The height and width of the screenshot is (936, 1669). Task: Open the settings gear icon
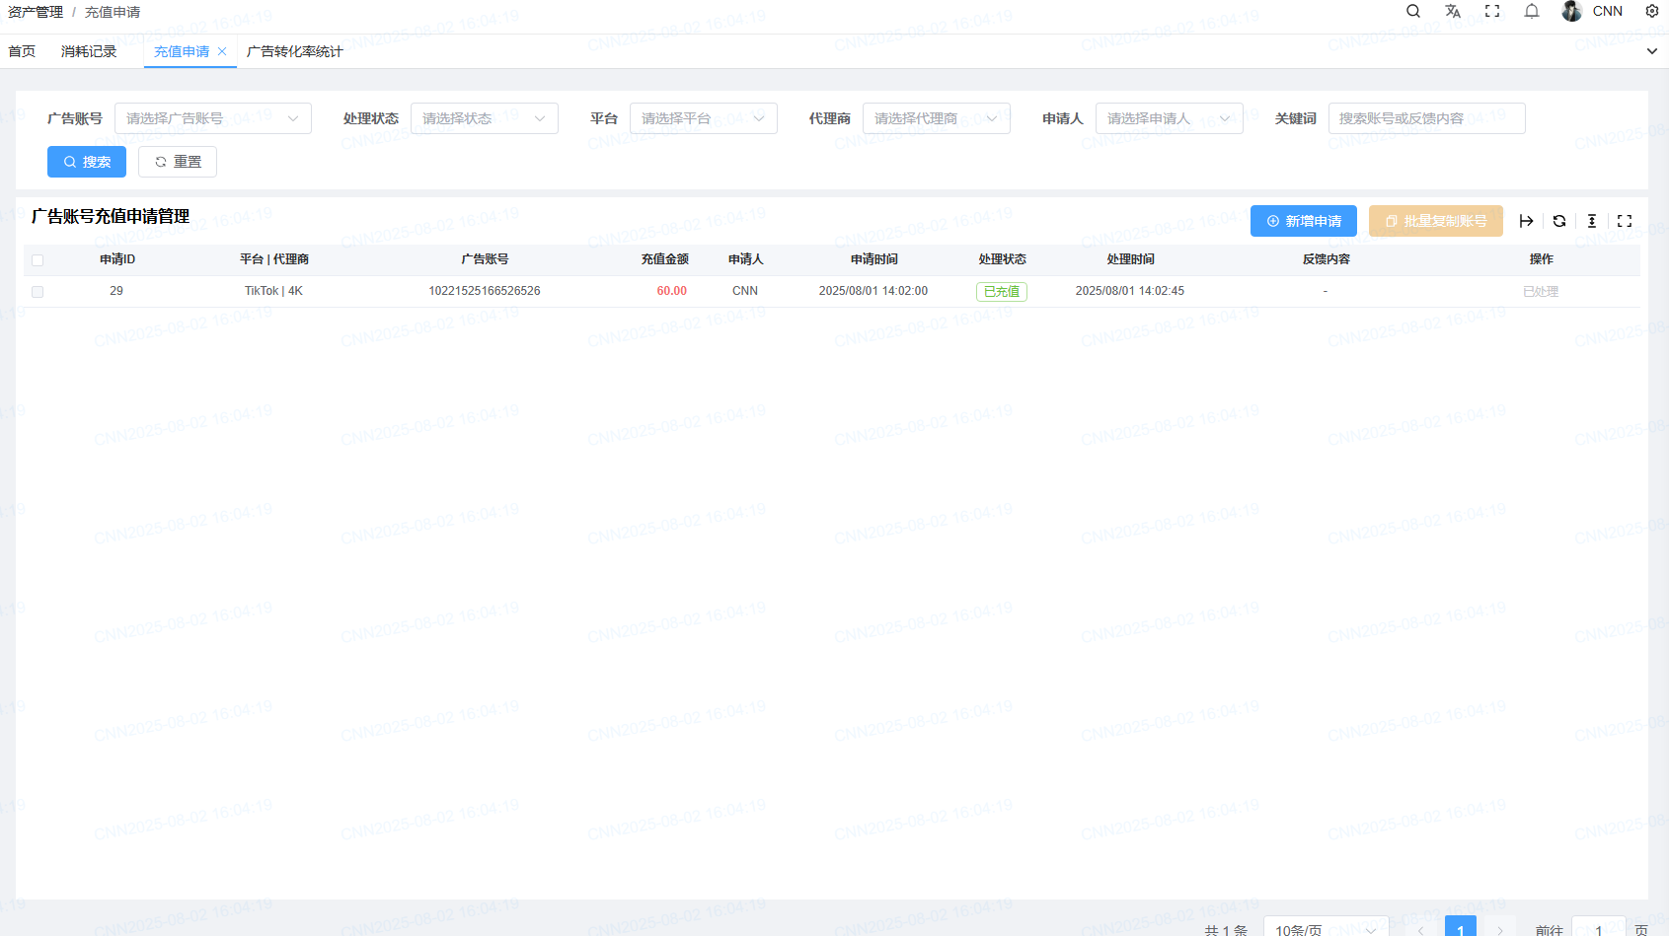pos(1652,12)
